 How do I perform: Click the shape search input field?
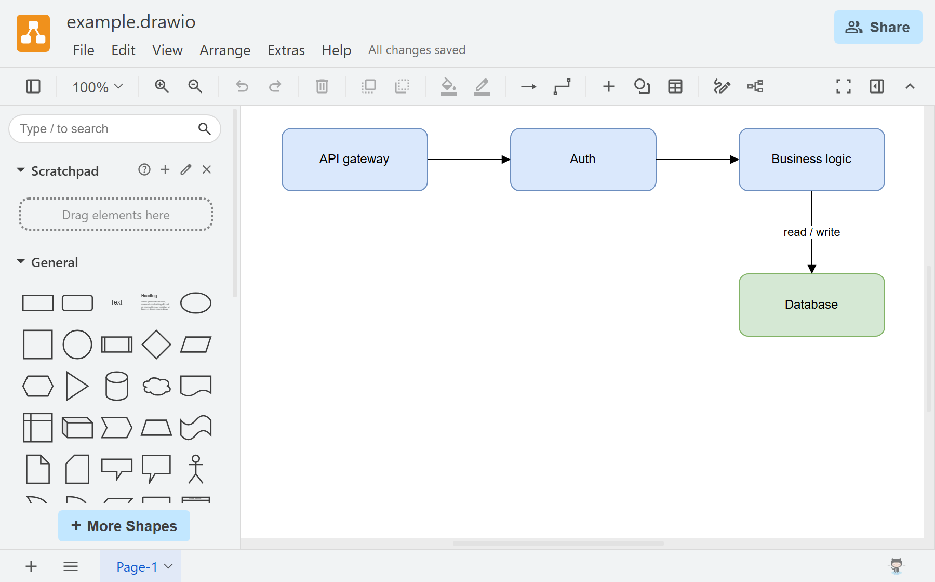tap(115, 129)
